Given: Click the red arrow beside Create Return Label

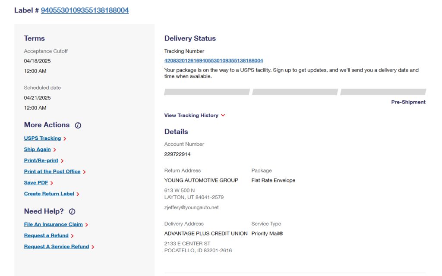Looking at the screenshot, I should point(78,194).
